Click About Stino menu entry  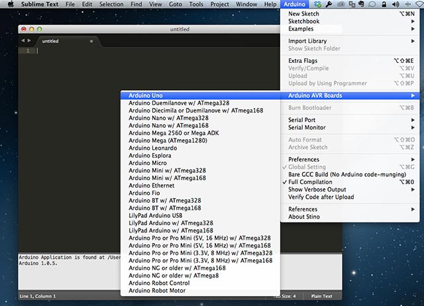pos(306,217)
